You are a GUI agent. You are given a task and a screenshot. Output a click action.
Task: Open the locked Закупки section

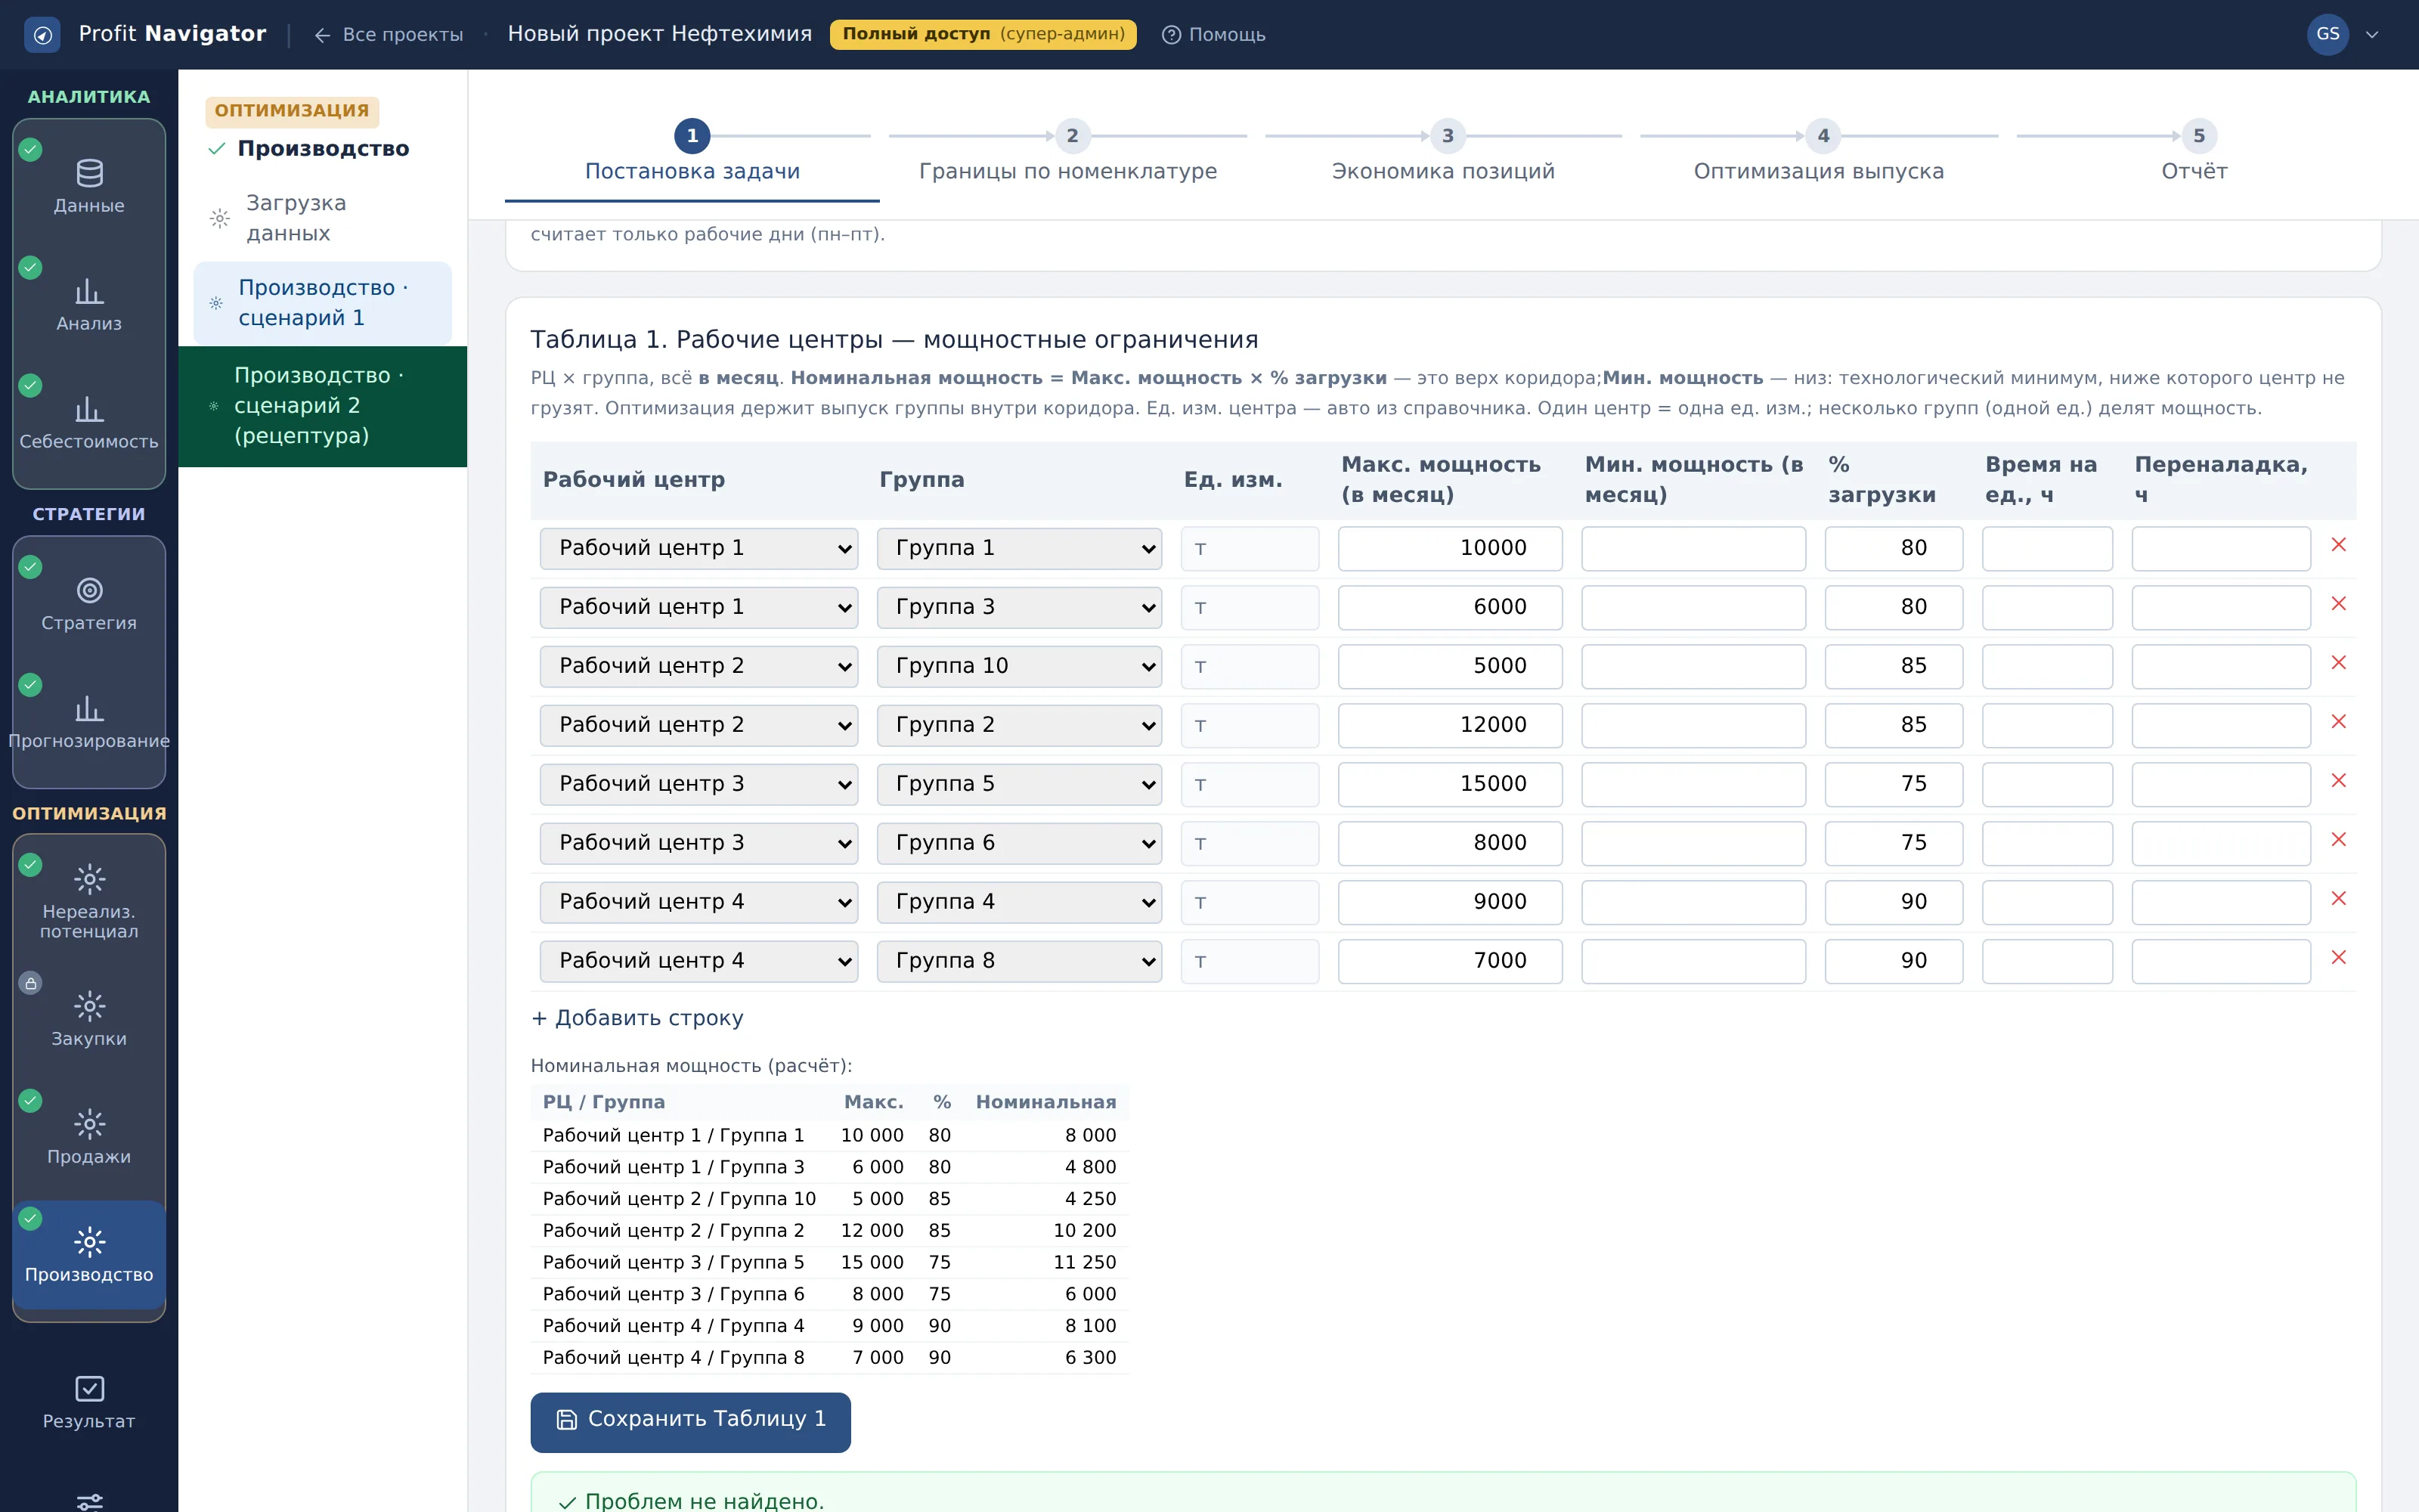tap(89, 1018)
